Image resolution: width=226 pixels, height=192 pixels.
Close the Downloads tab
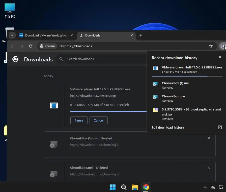(132, 35)
